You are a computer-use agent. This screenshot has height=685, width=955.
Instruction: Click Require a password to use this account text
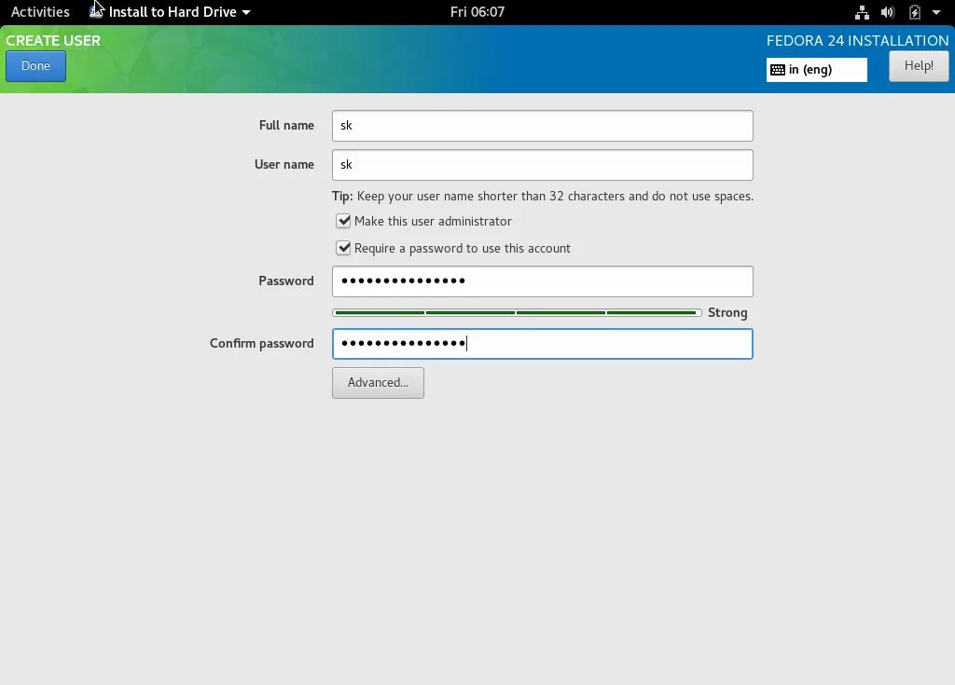click(x=463, y=249)
